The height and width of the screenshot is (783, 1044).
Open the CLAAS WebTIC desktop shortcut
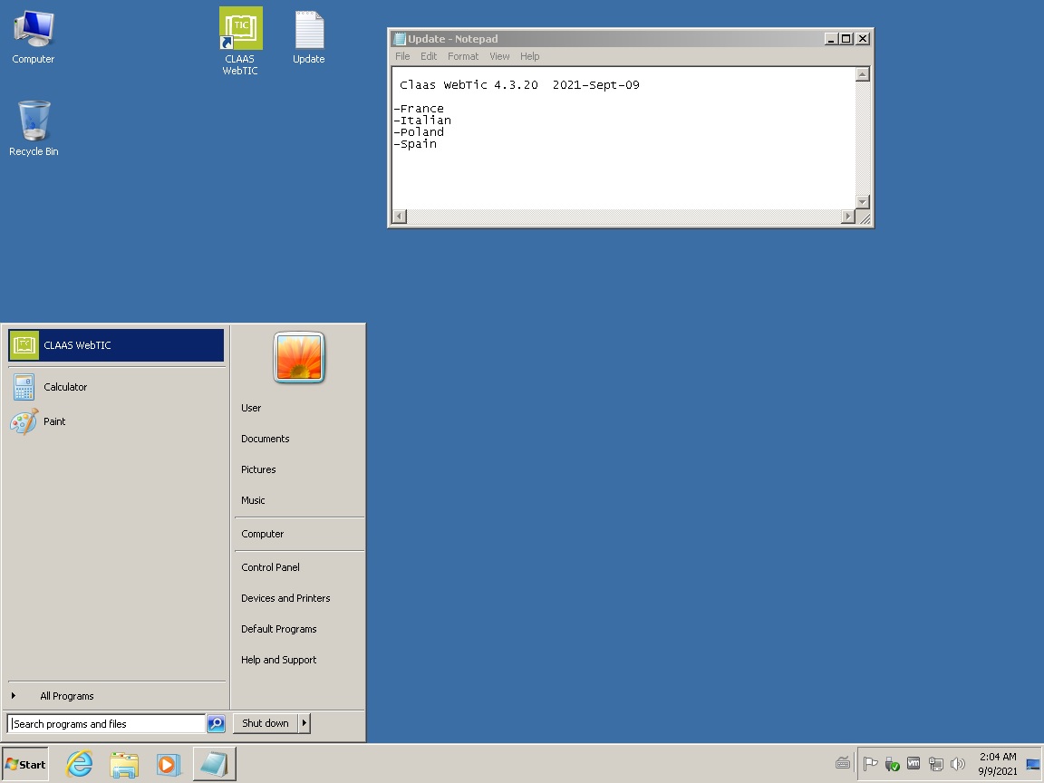pyautogui.click(x=240, y=41)
